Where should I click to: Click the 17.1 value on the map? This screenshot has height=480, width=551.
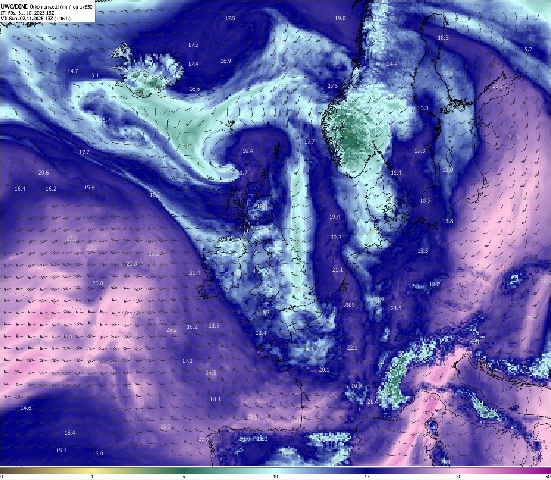pos(187,361)
